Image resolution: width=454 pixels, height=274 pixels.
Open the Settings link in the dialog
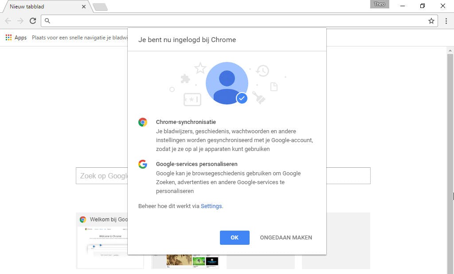point(211,206)
